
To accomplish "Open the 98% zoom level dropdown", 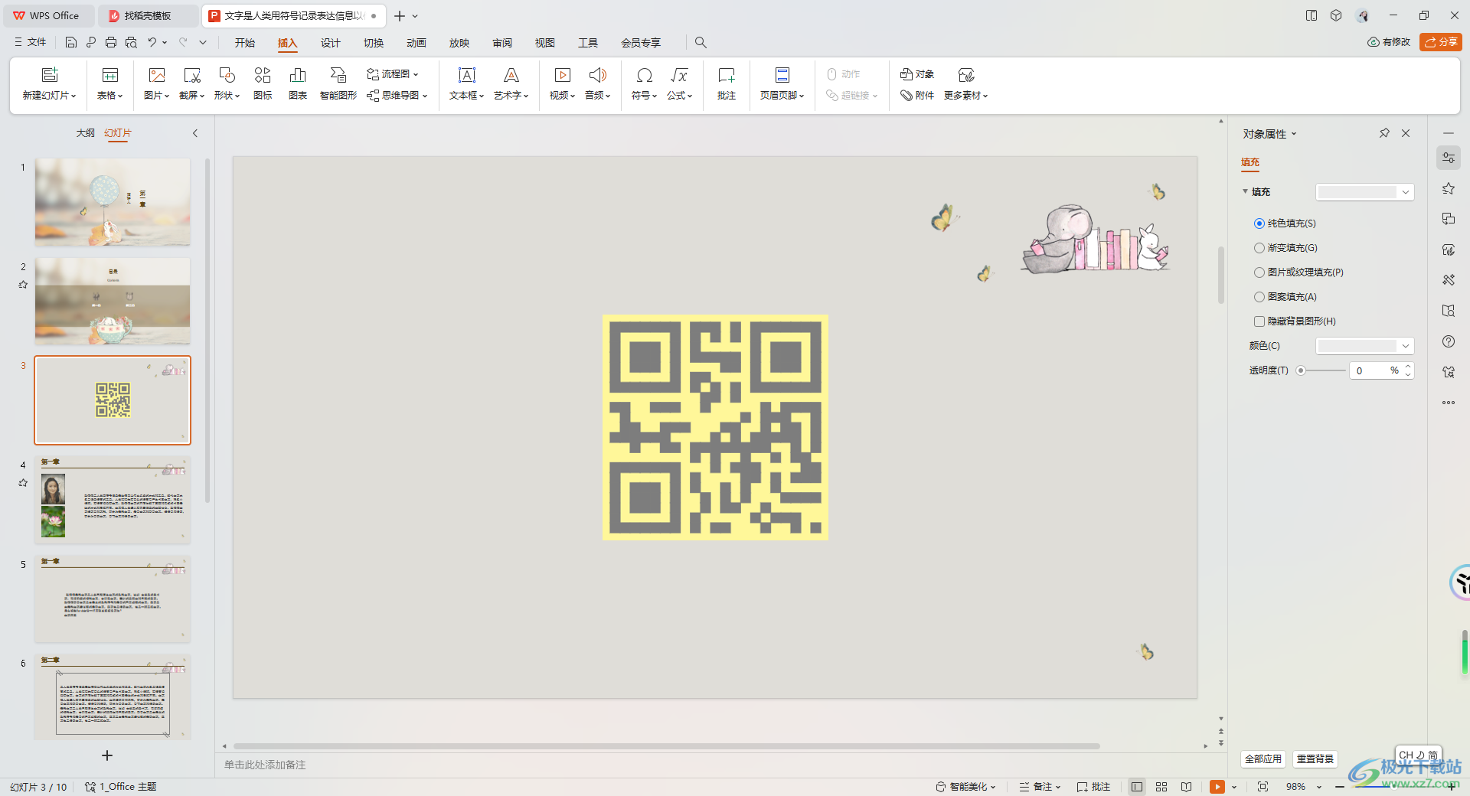I will coord(1319,787).
